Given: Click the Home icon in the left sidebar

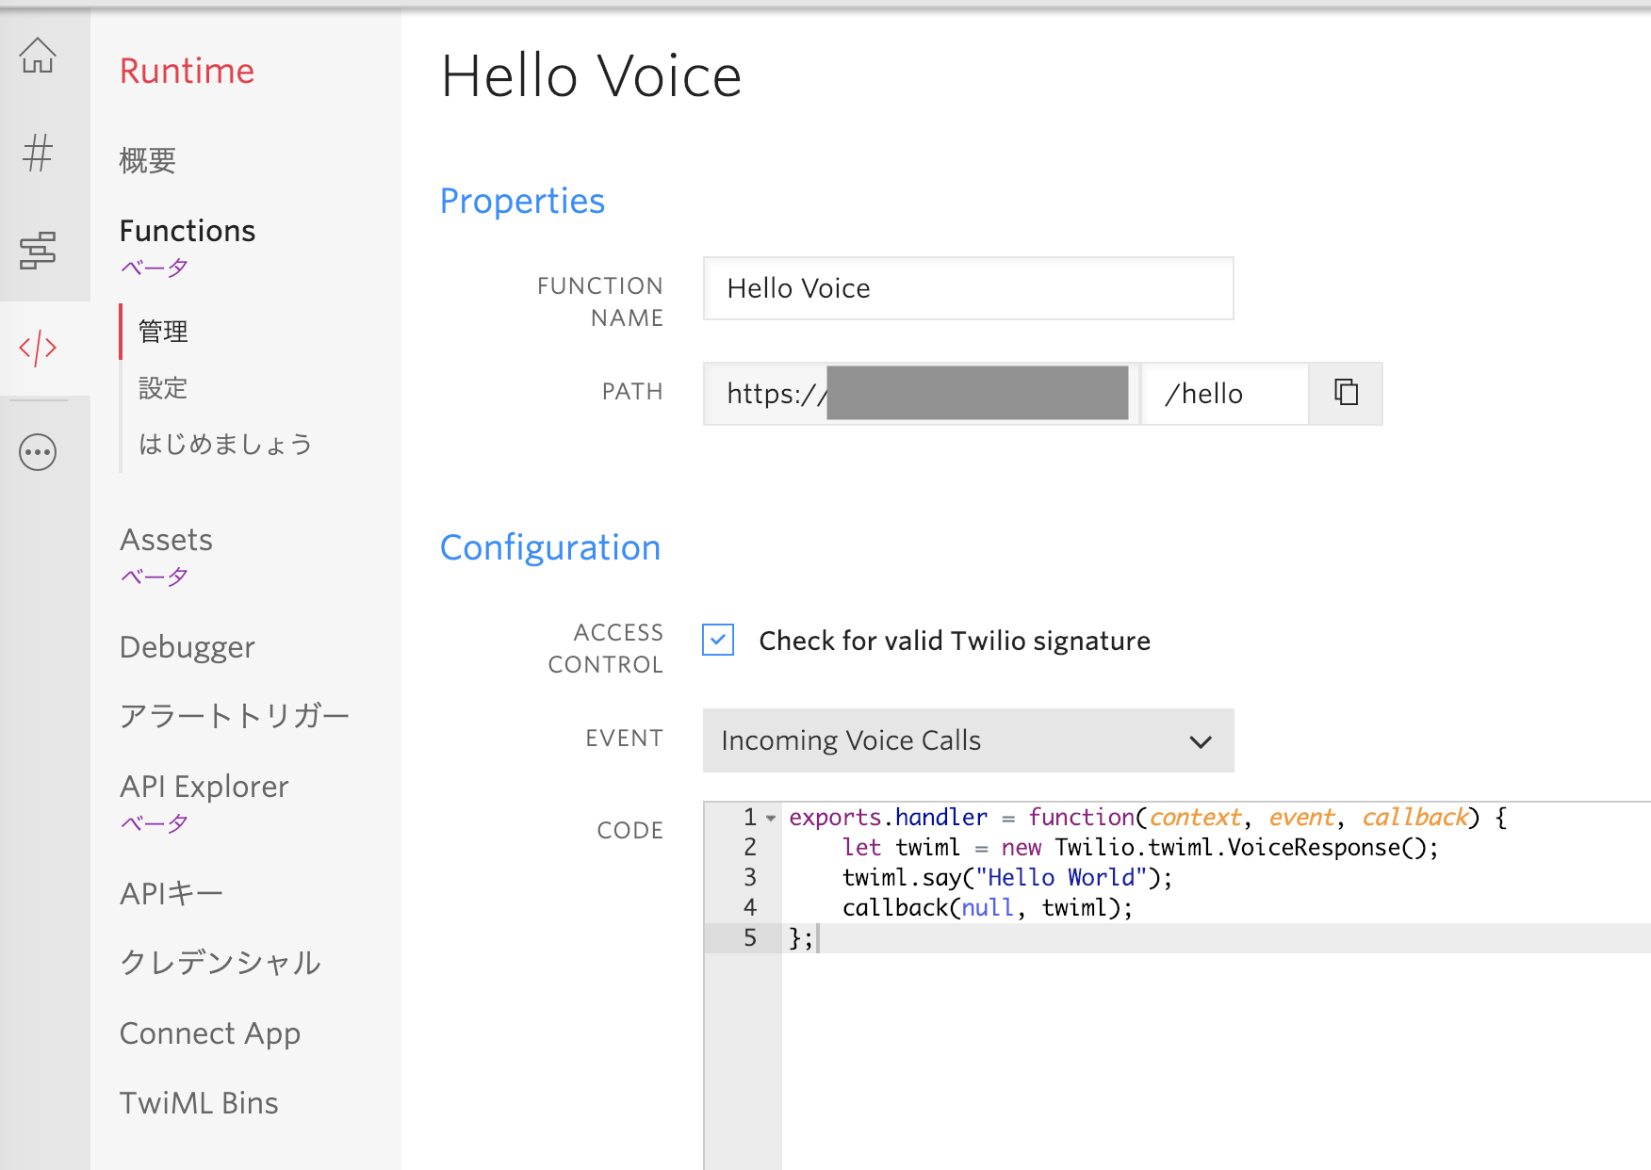Looking at the screenshot, I should coord(38,57).
